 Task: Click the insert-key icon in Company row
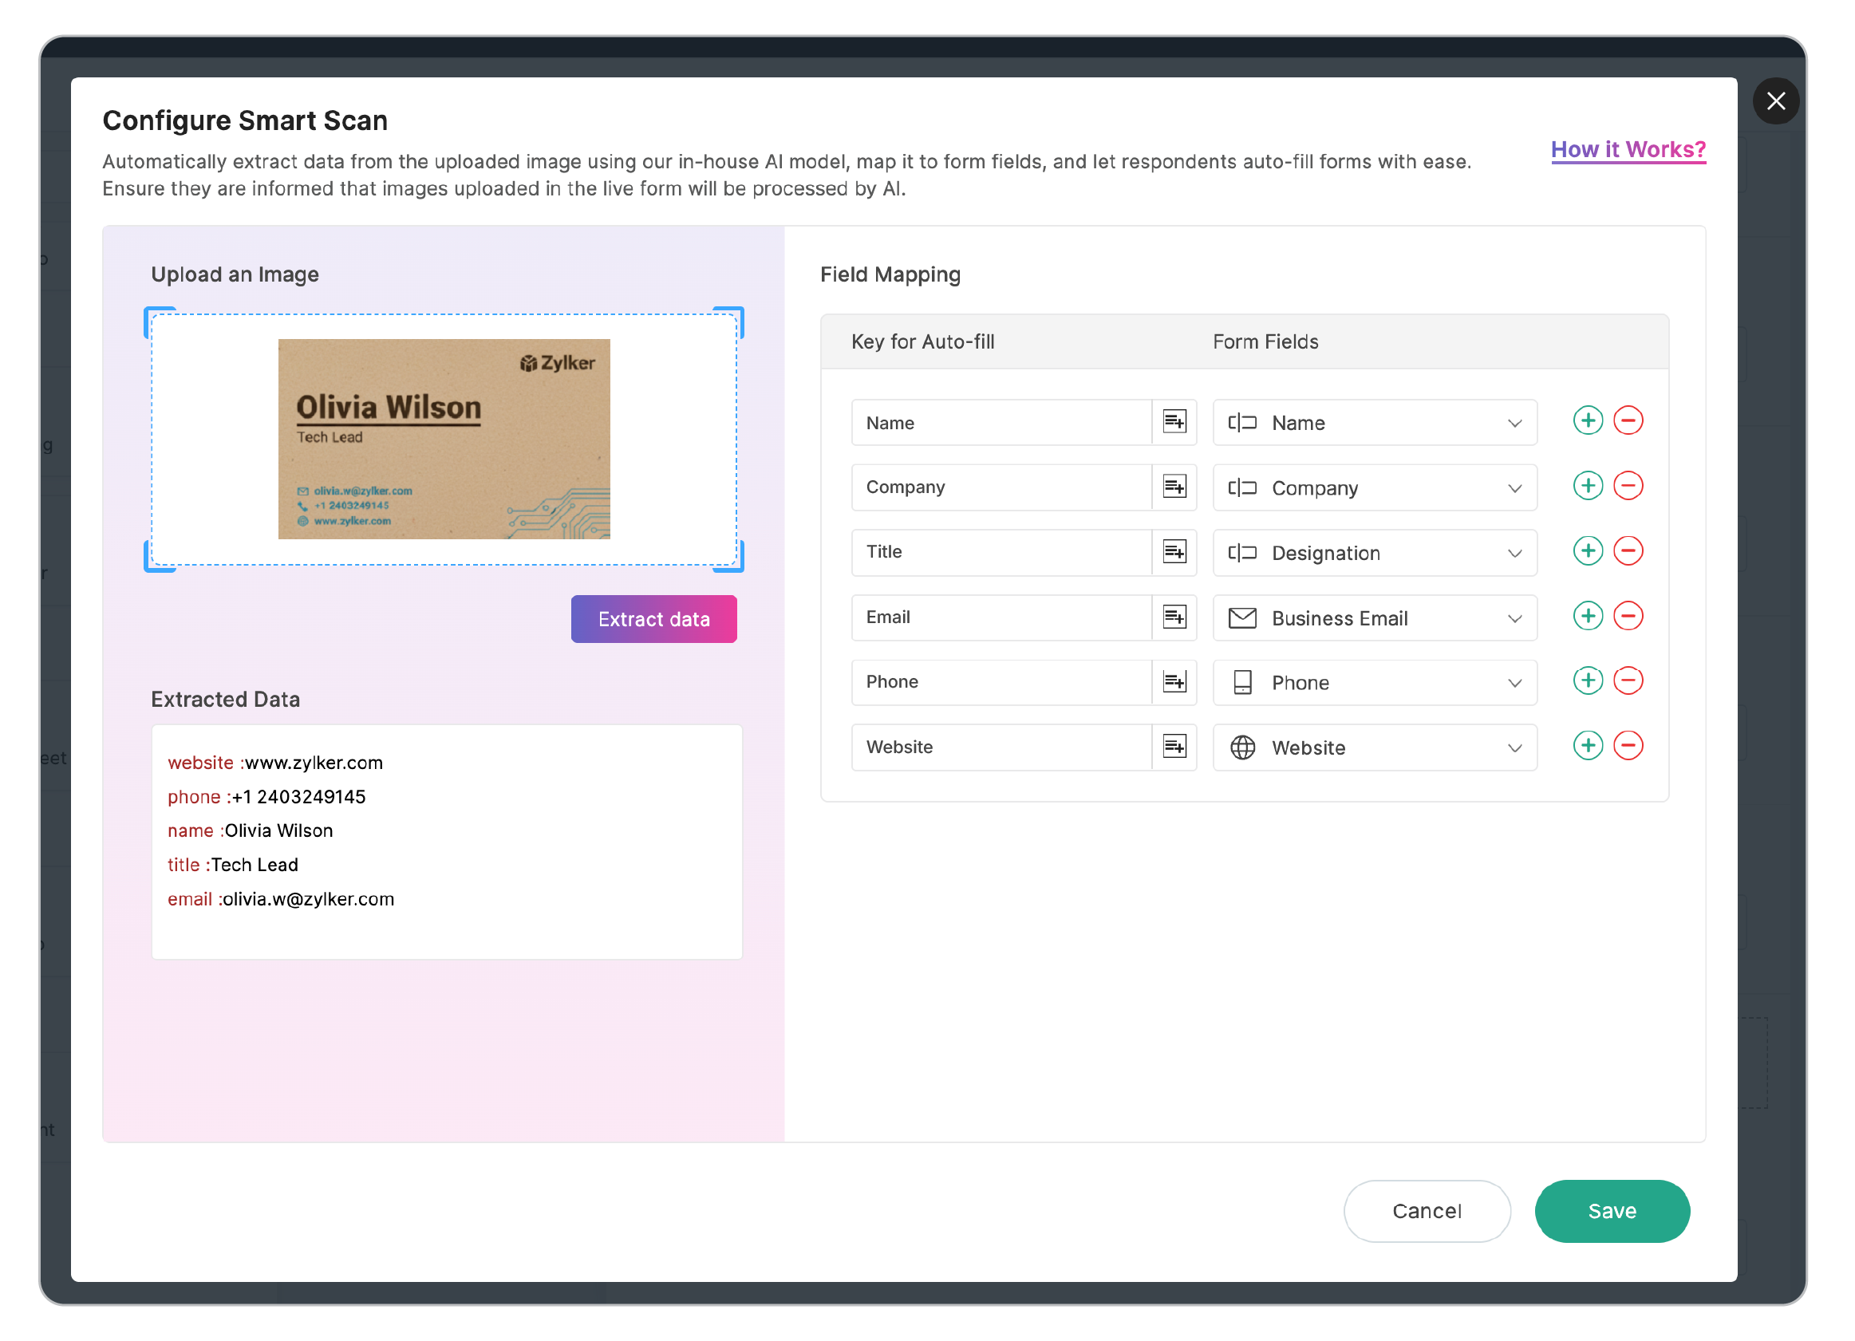(1174, 487)
